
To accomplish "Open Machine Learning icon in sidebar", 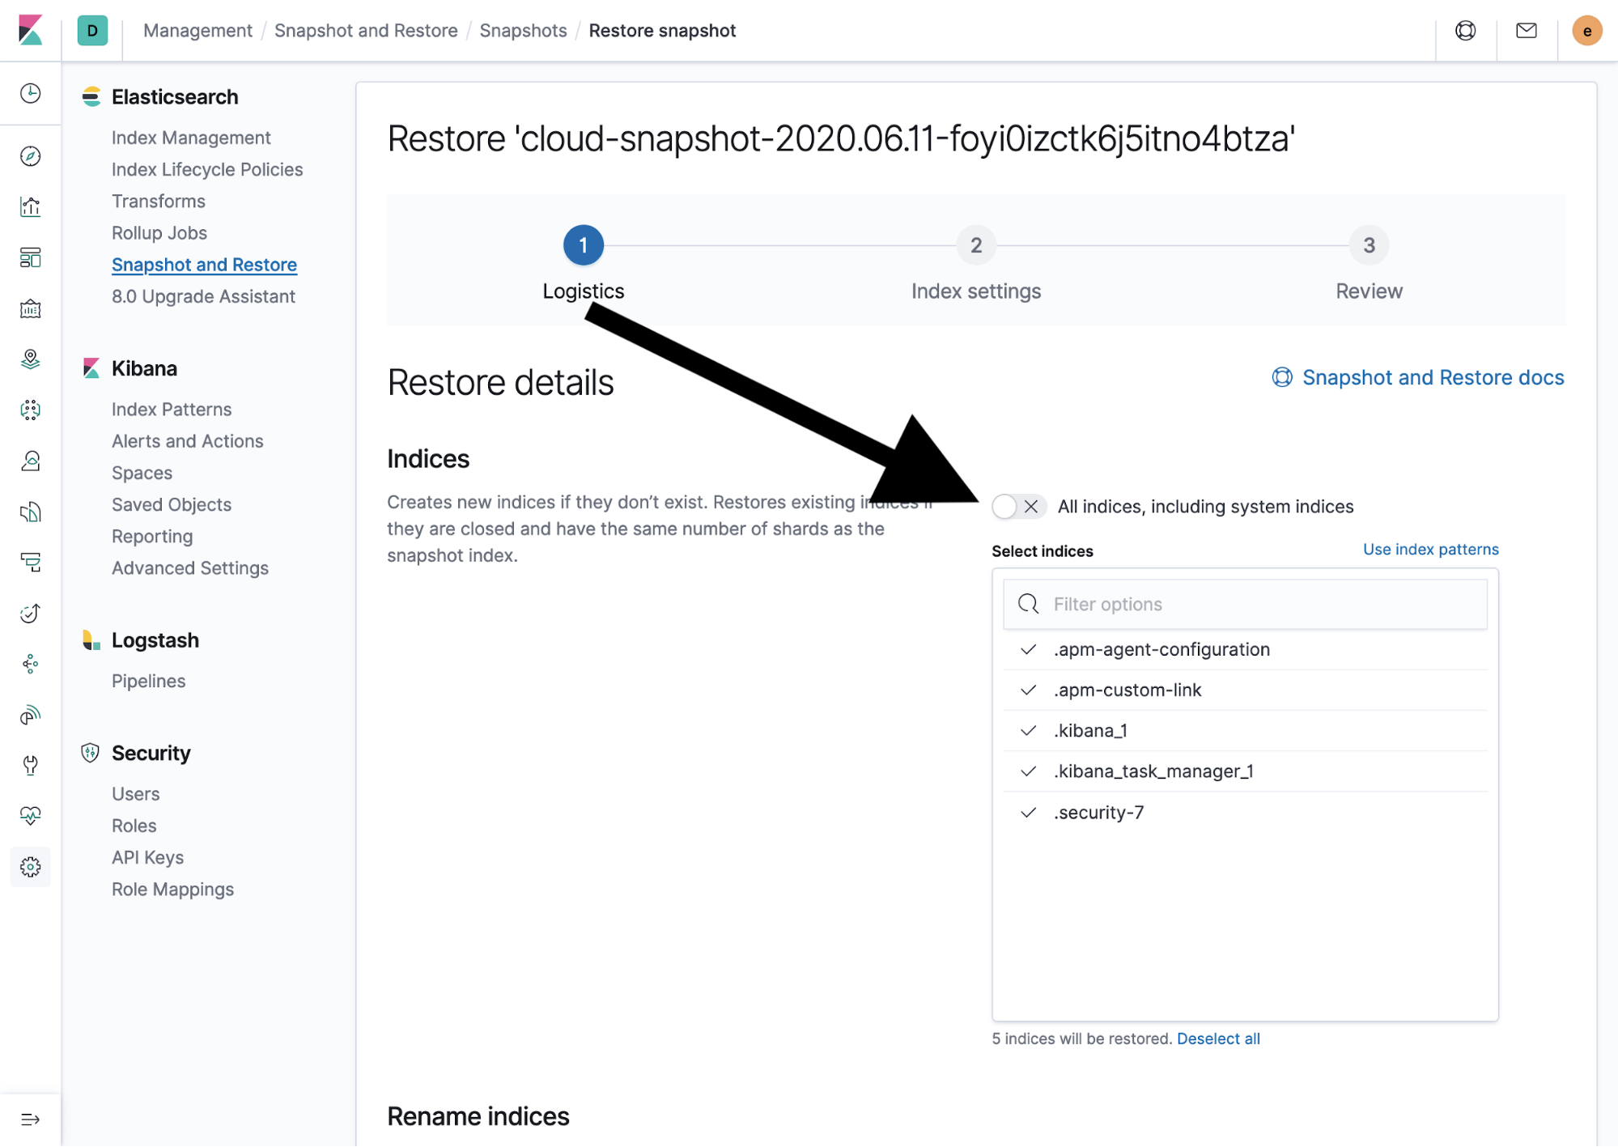I will tap(31, 410).
